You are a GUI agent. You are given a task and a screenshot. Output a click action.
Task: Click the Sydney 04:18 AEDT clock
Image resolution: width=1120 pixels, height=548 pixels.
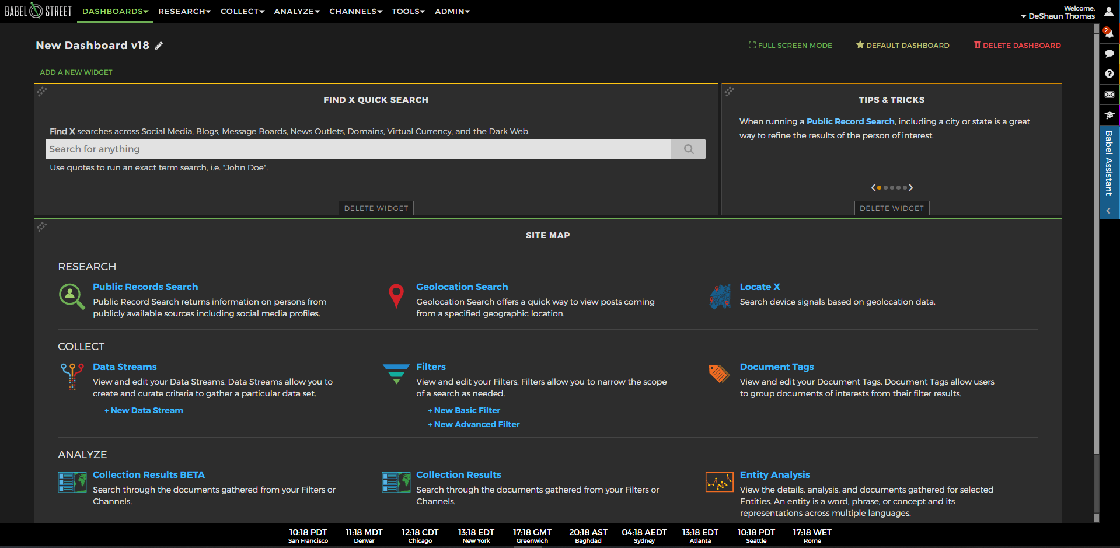[x=644, y=536]
